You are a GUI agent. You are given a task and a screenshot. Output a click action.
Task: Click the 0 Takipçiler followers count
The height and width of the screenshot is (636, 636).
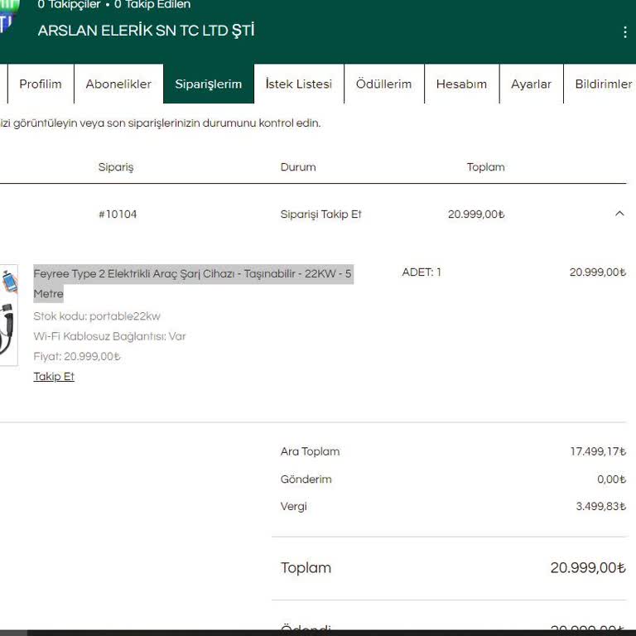point(69,5)
